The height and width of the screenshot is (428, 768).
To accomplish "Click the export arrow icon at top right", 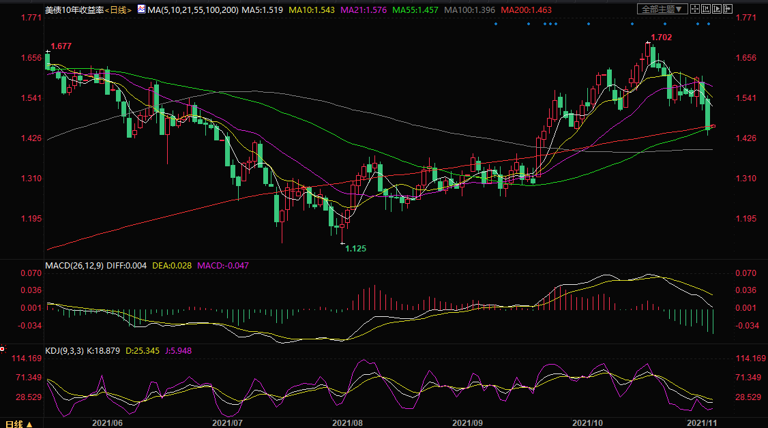I will coord(728,9).
